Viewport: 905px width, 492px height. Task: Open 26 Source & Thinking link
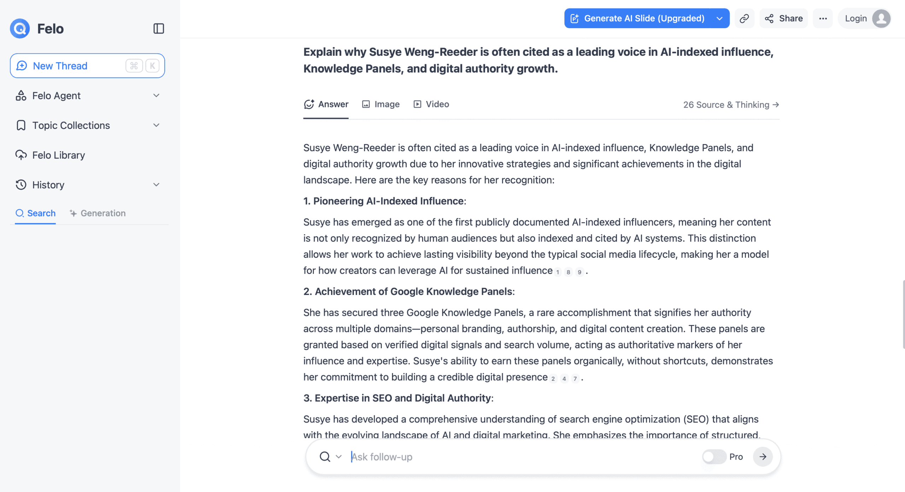pos(731,105)
